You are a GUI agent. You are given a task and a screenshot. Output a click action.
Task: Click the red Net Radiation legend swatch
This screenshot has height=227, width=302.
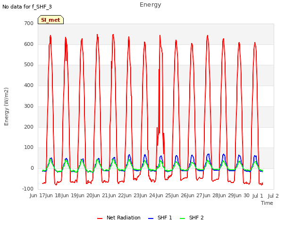coord(100,218)
